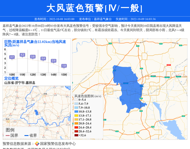Select the 2.9 wind speed marker at 14时

[54, 60]
